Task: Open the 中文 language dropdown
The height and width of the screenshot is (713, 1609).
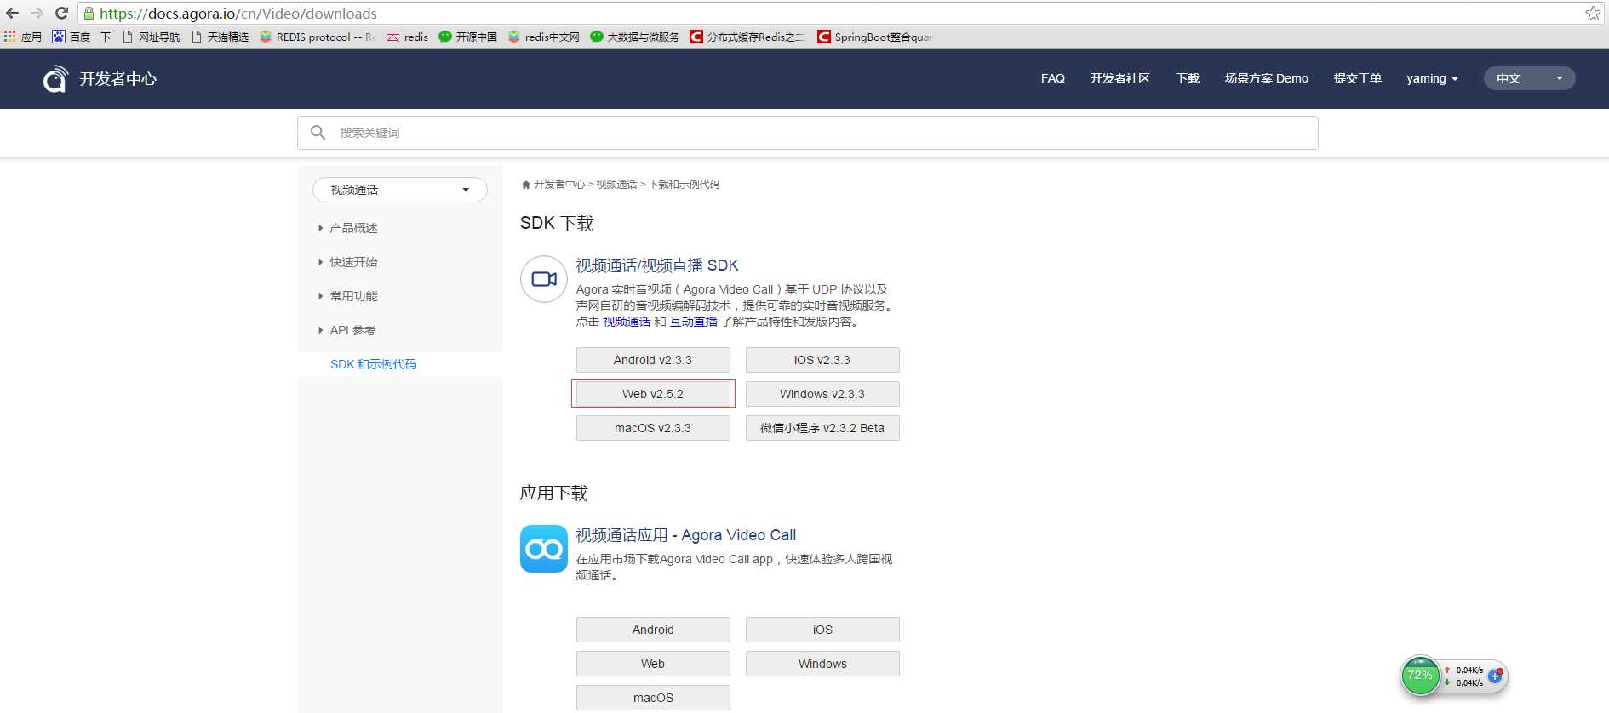Action: pos(1530,78)
